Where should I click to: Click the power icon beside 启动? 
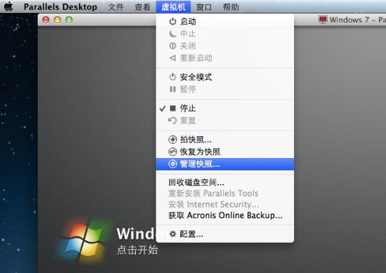[173, 21]
